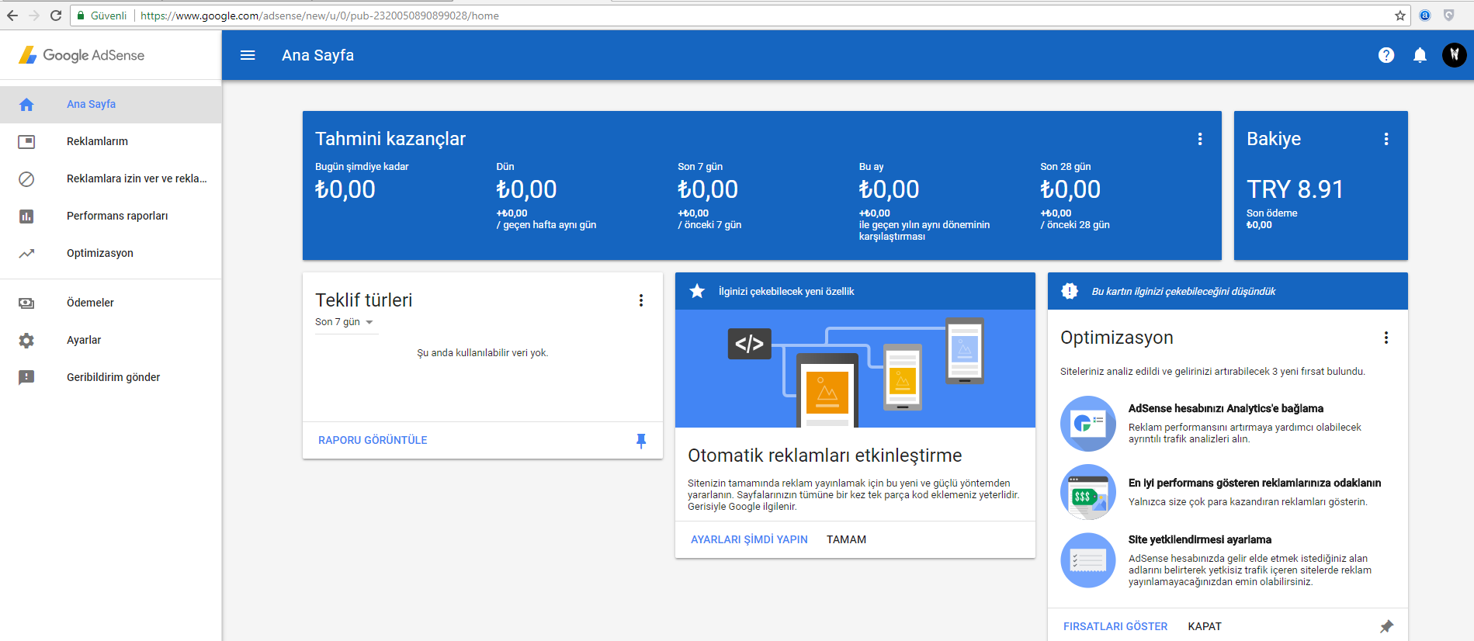The image size is (1474, 641).
Task: Open Reklamlarım from the sidebar
Action: [110, 141]
